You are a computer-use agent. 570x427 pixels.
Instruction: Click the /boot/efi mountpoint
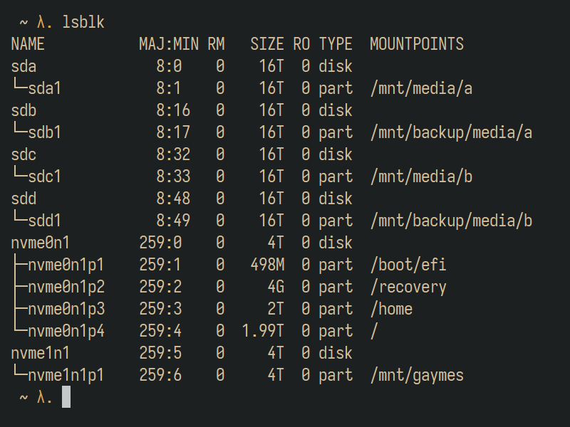(408, 265)
